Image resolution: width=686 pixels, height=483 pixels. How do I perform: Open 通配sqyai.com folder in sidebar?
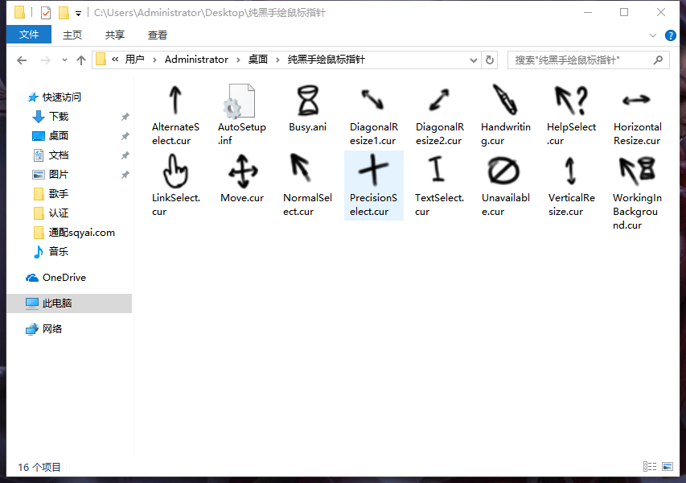(81, 233)
